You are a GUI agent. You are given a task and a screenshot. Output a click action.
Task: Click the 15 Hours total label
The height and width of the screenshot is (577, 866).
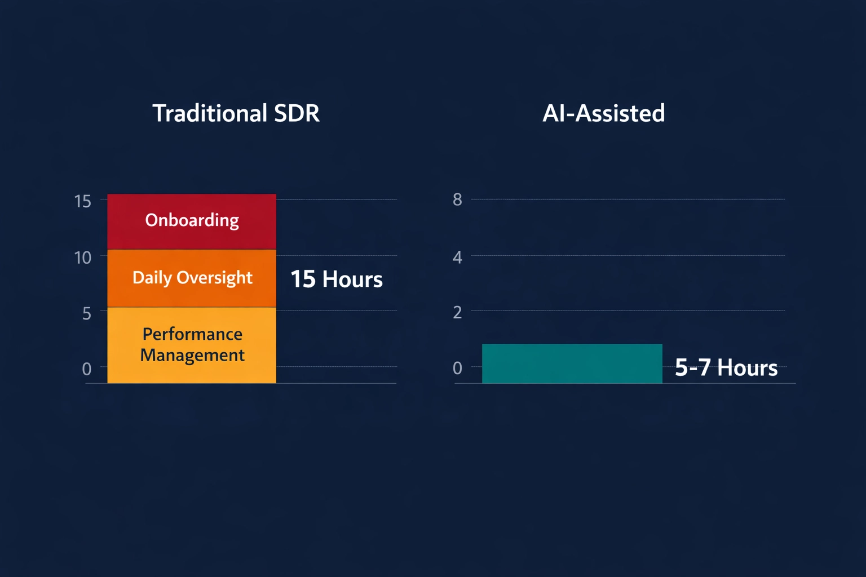(337, 279)
